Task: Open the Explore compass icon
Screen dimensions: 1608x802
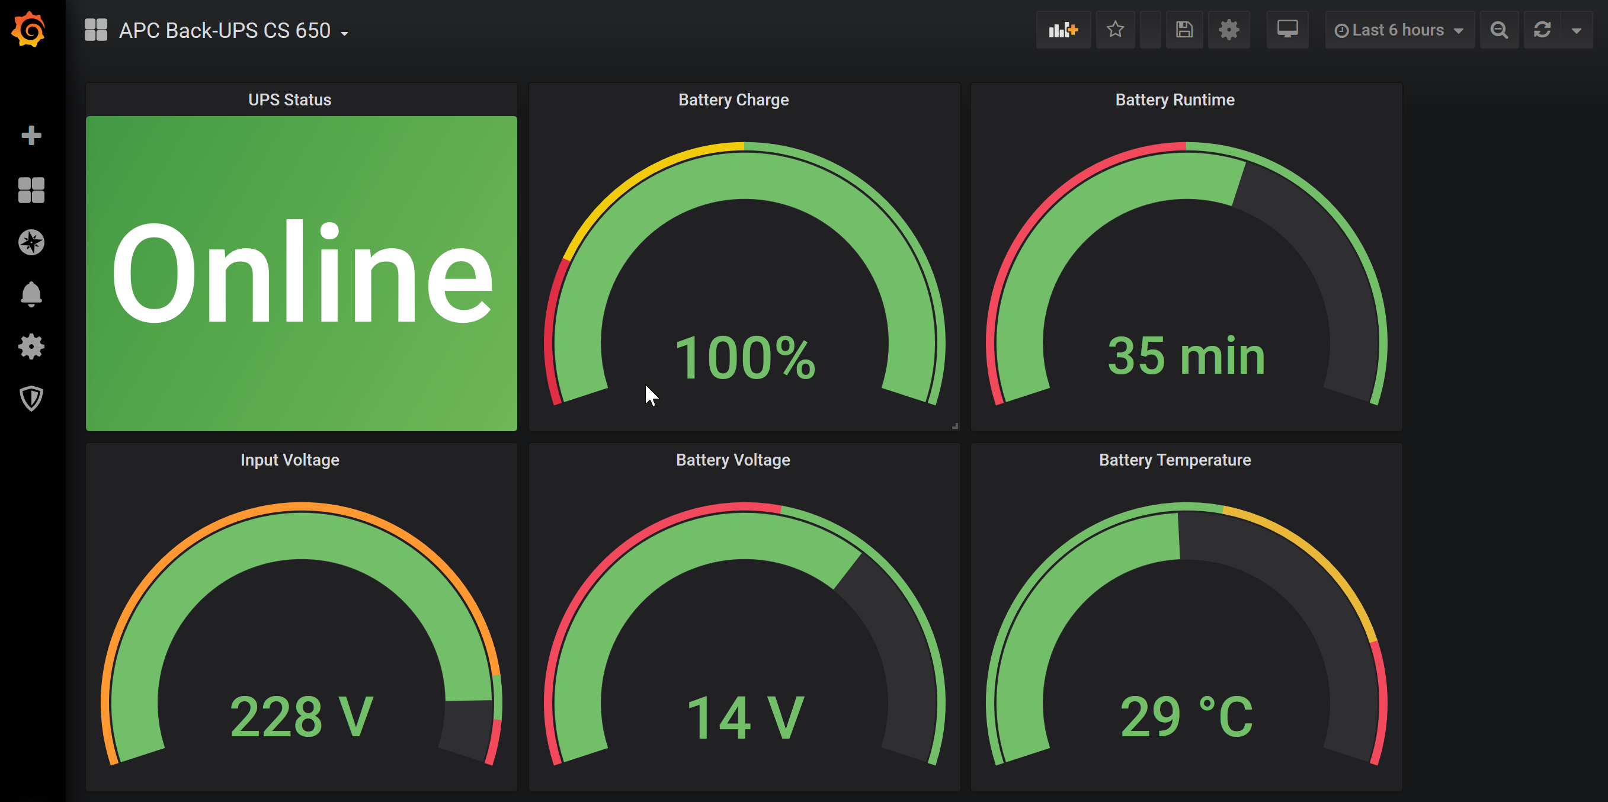Action: click(x=31, y=242)
